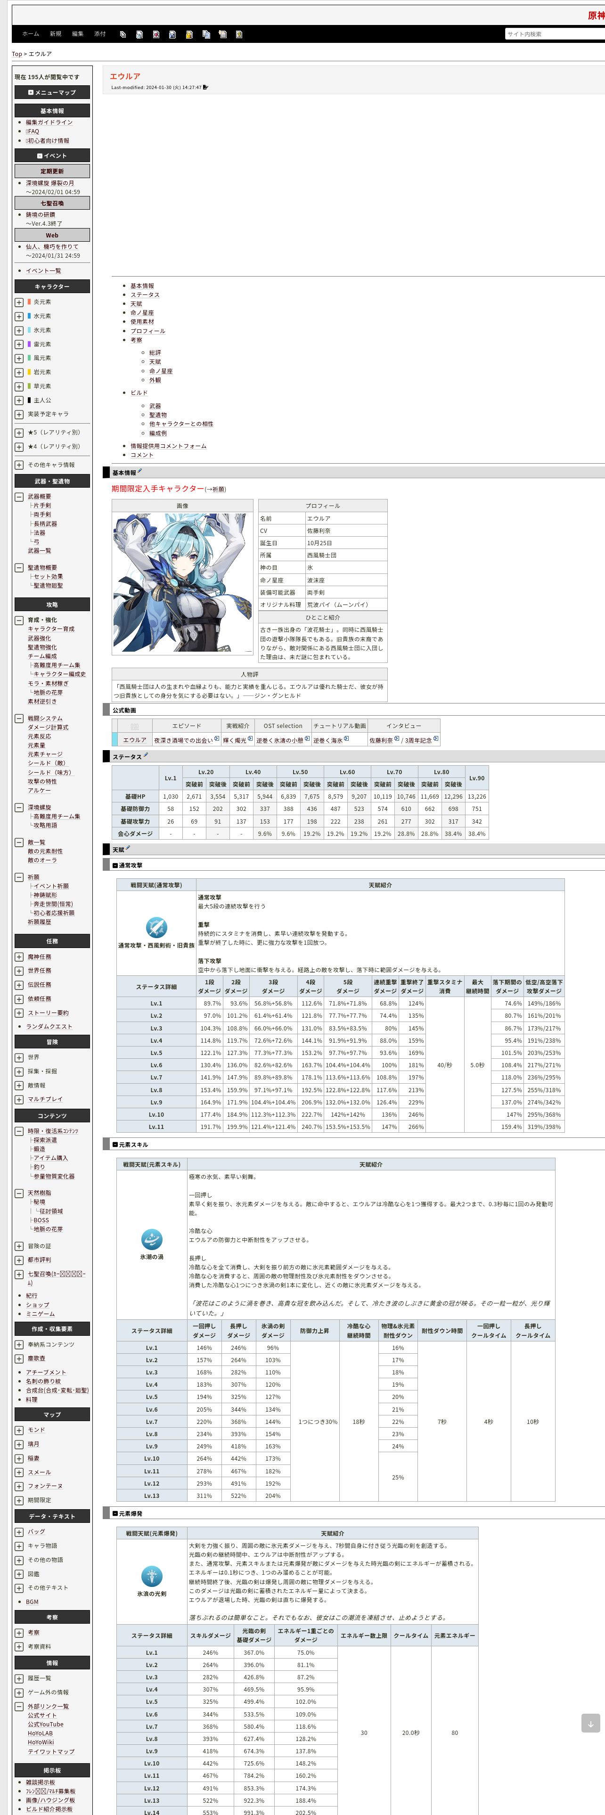Image resolution: width=605 pixels, height=1815 pixels.
Task: Click external link icon after 逆巻く氷清の小憩
Action: click(x=307, y=738)
